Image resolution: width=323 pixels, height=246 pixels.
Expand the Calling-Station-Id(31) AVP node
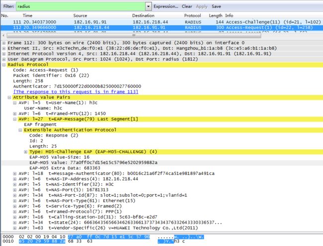[x=14, y=217]
